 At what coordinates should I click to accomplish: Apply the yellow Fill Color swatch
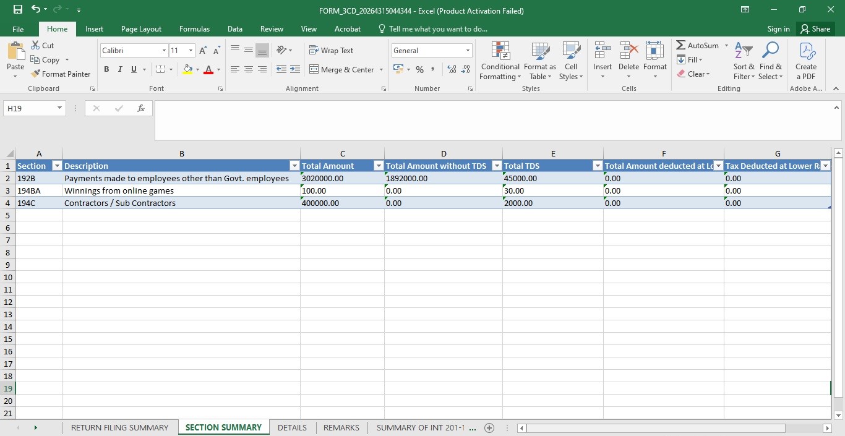(188, 69)
